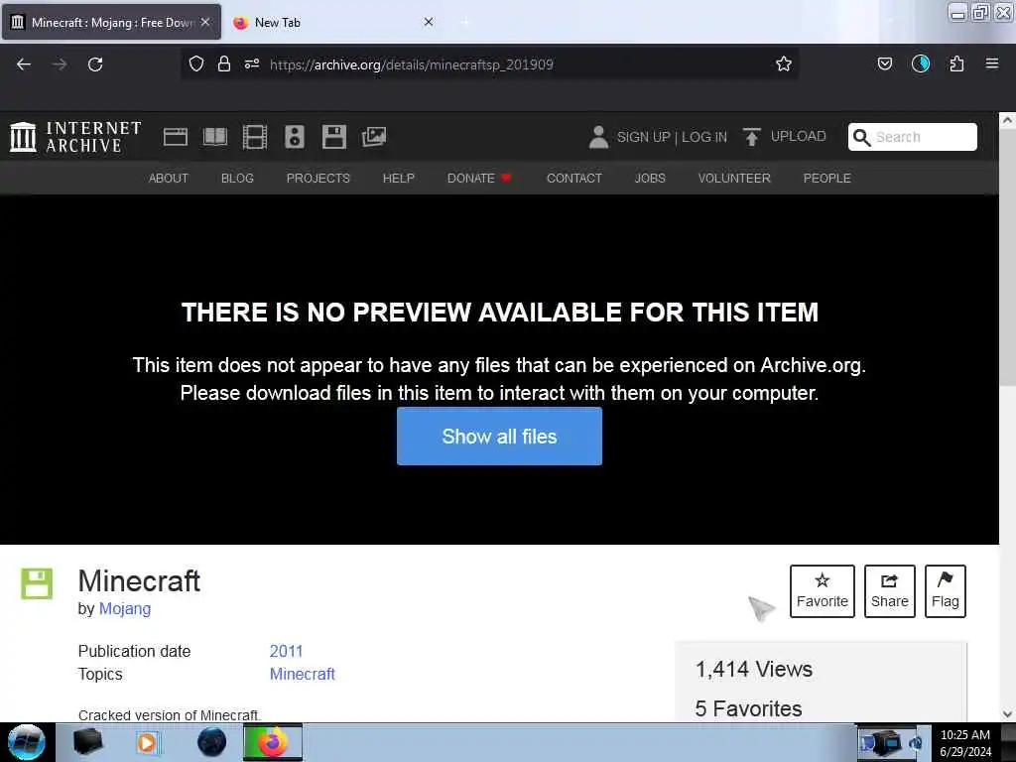Viewport: 1016px width, 762px height.
Task: Switch to the New Tab tab
Action: tap(331, 22)
